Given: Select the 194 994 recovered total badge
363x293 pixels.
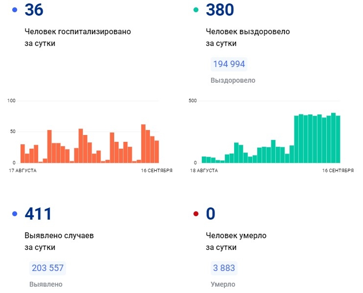Looking at the screenshot, I should (228, 64).
